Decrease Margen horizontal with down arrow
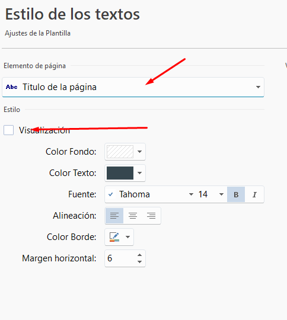This screenshot has width=287, height=320. 139,262
